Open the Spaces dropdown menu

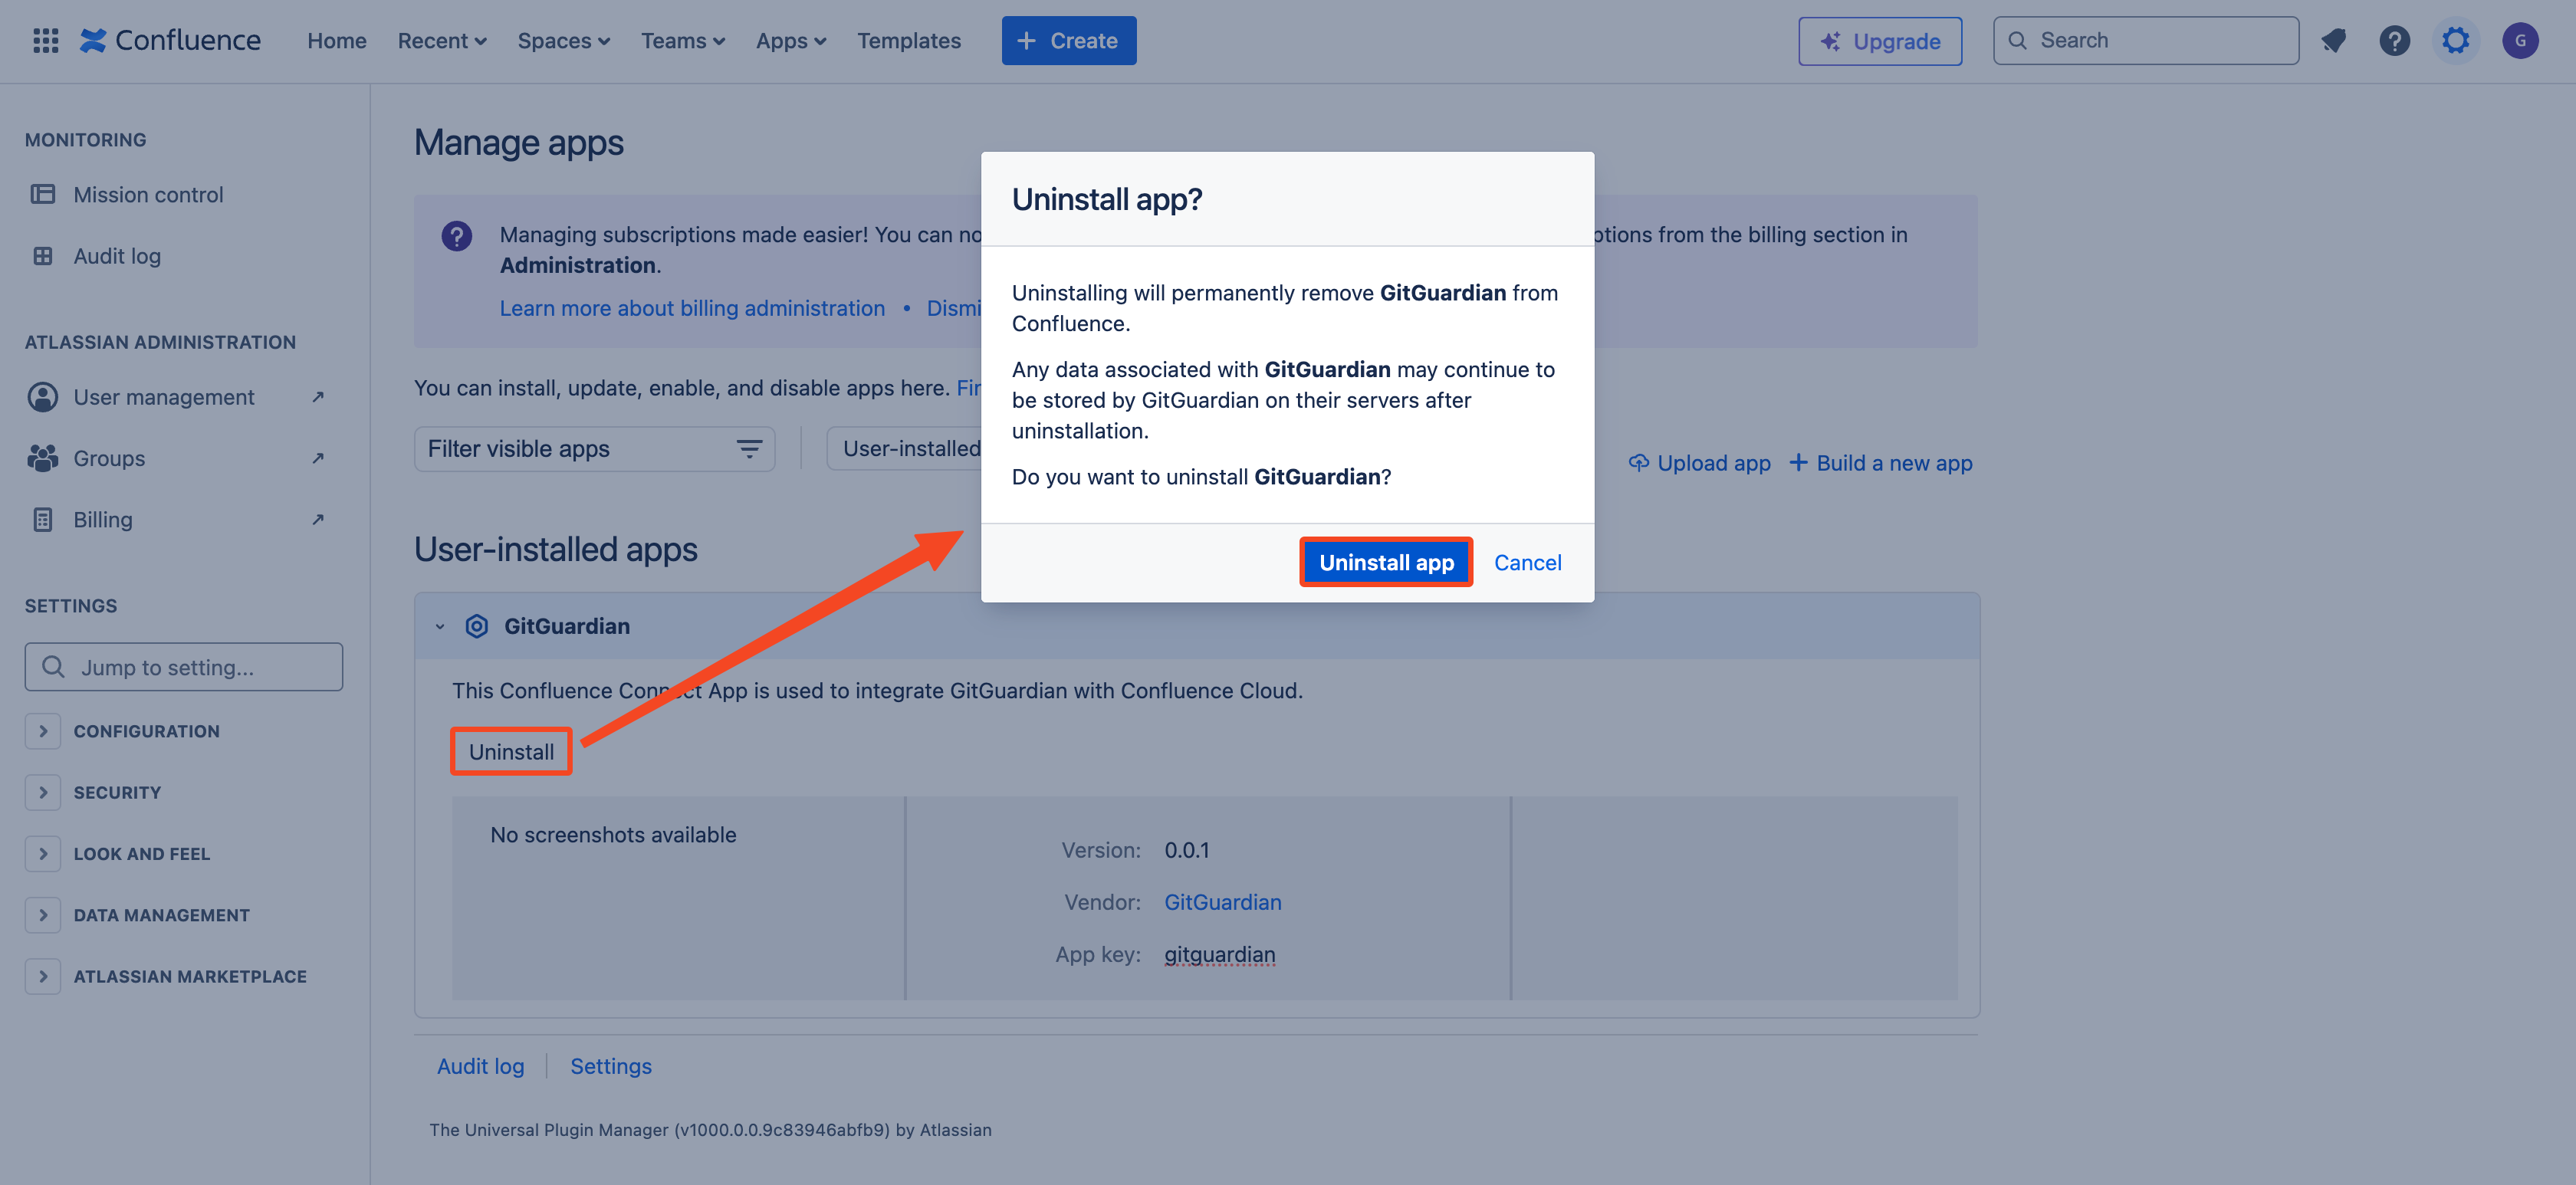pos(564,41)
